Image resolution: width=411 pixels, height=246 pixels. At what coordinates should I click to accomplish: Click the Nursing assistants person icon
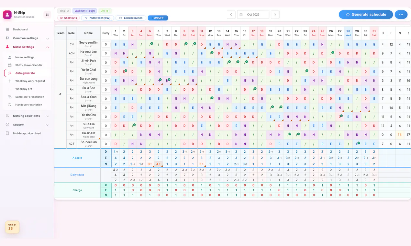(7, 116)
